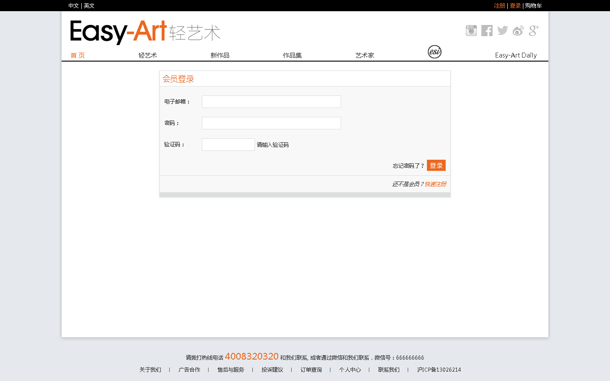Screen dimensions: 610x381
Task: Open the 新作品 navigation item
Action: pos(220,55)
